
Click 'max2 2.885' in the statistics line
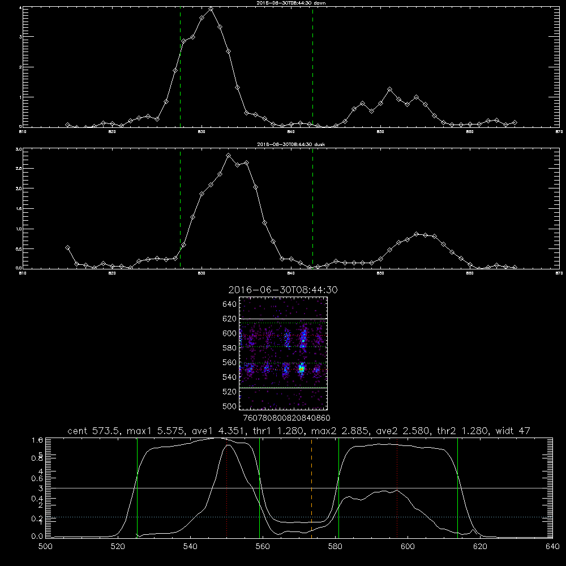coord(340,431)
